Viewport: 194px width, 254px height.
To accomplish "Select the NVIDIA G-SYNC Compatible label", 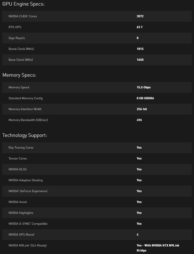I will click(x=28, y=224).
